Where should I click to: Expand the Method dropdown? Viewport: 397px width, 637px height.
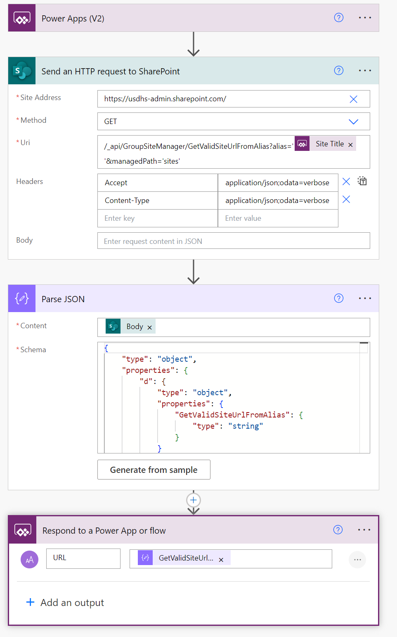[x=353, y=122]
